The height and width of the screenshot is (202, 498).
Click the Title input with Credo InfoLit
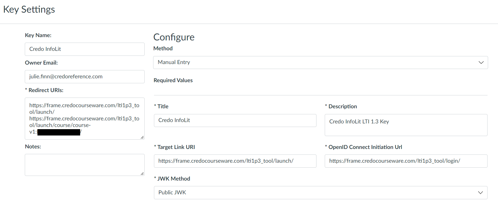coord(235,120)
